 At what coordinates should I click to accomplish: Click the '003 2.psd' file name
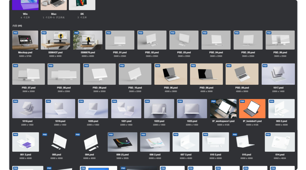(x=281, y=121)
